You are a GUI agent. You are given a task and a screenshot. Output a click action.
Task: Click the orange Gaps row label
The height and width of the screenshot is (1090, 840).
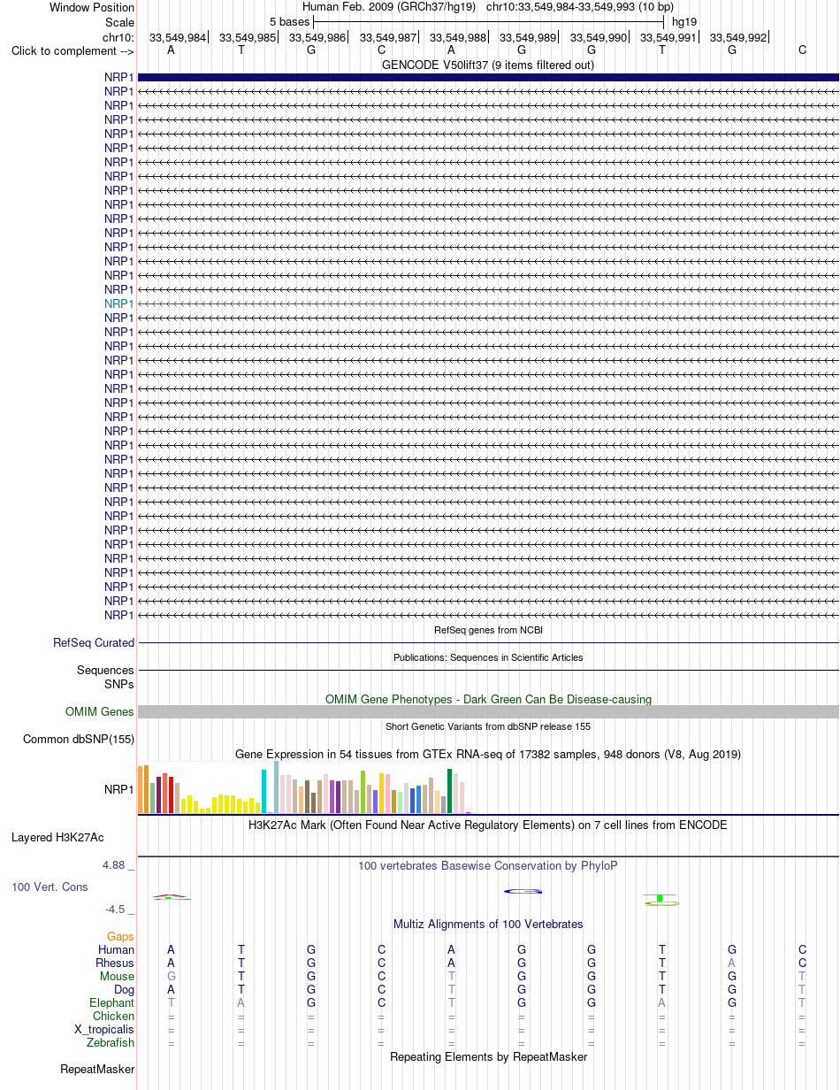[x=120, y=936]
